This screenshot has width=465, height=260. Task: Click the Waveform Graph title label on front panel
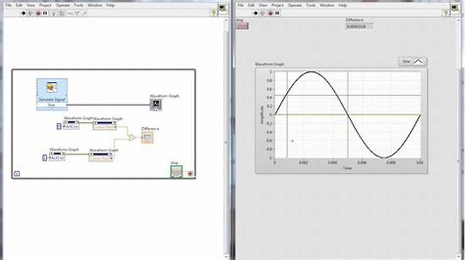pos(270,64)
